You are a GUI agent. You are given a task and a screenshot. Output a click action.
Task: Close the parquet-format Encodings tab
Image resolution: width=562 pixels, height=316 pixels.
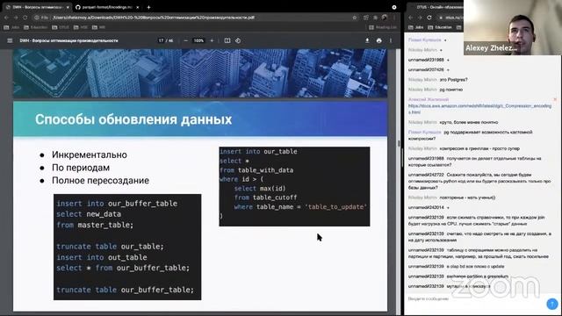[138, 7]
